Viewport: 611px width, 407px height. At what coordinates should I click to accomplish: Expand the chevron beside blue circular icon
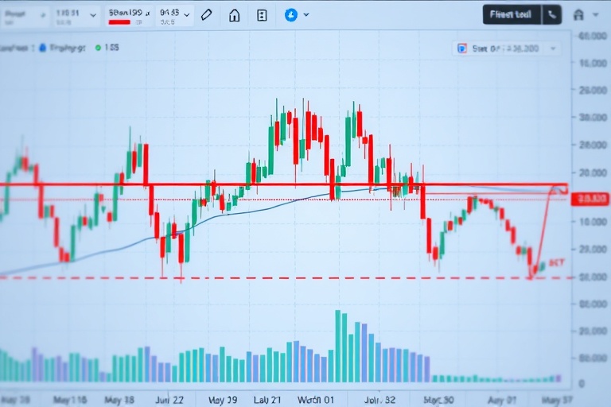pos(306,15)
